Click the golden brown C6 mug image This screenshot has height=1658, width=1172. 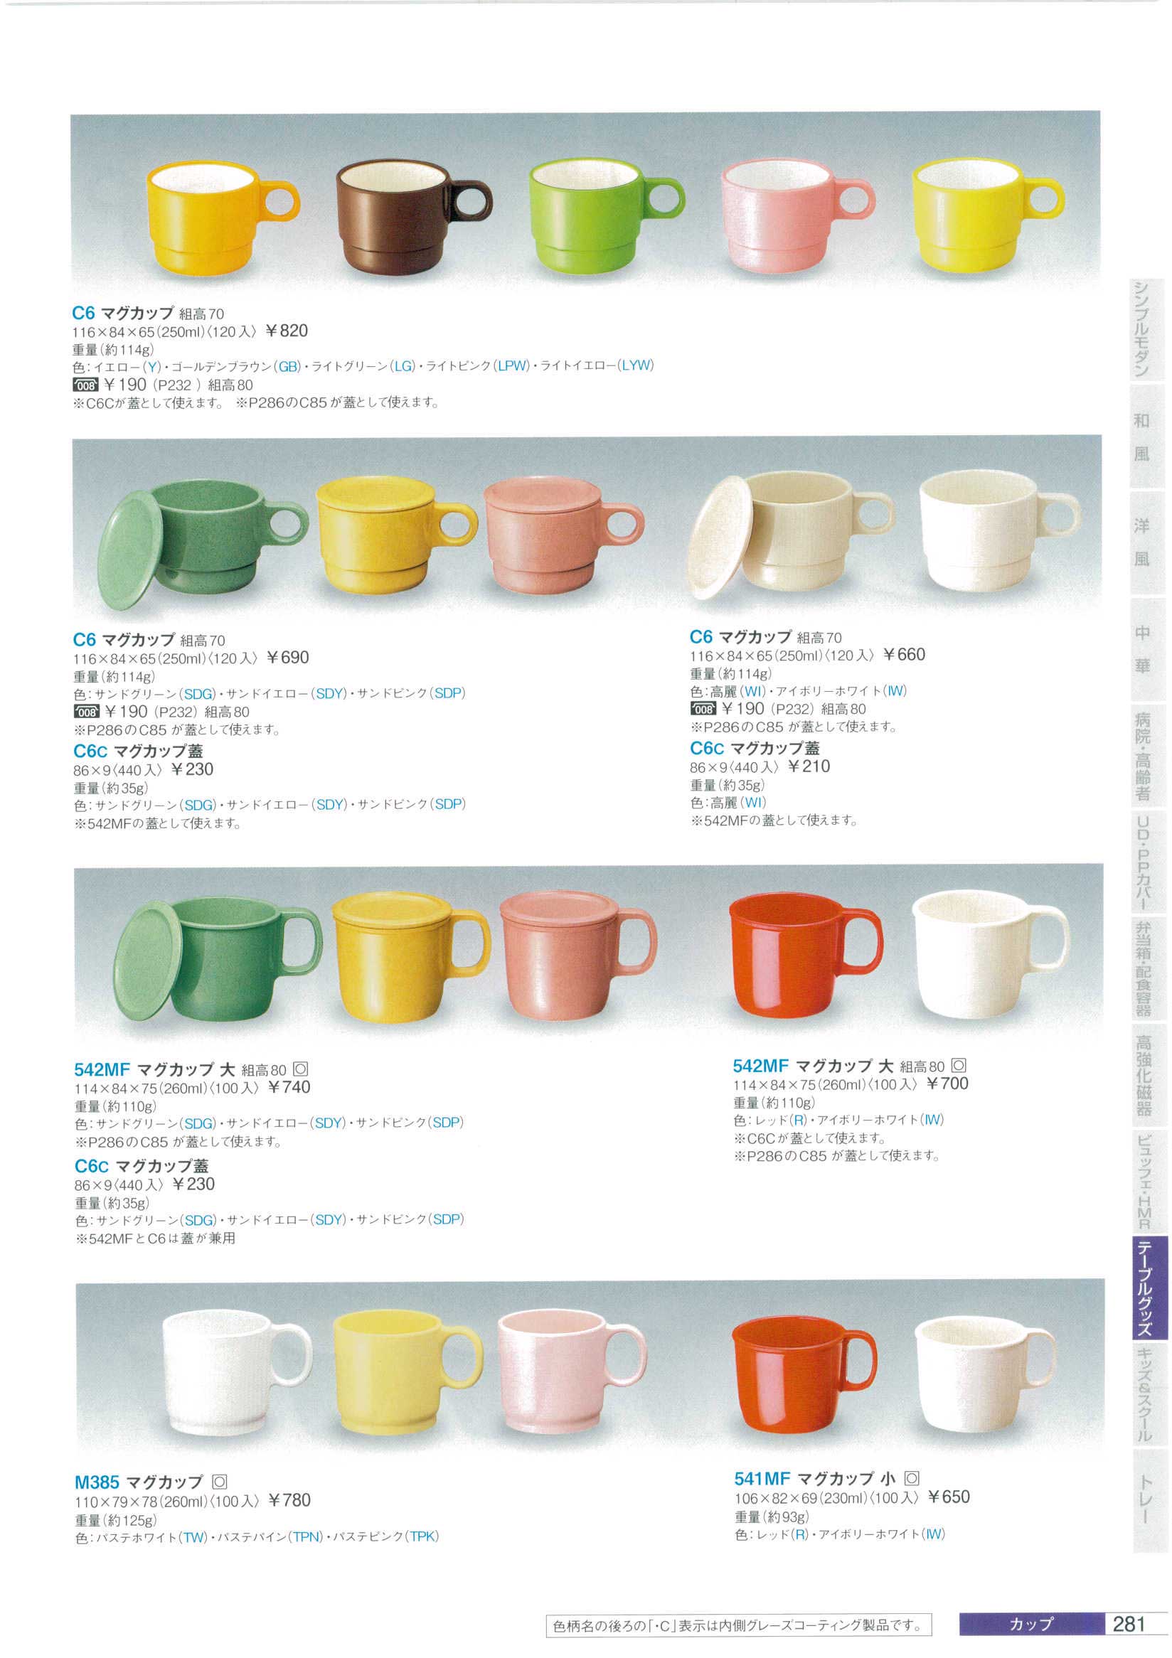pyautogui.click(x=414, y=217)
